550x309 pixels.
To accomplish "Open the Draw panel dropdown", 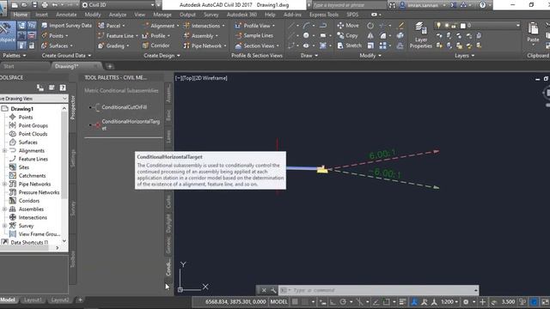I will [x=309, y=55].
